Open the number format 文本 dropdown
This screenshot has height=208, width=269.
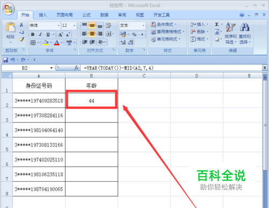coord(143,26)
